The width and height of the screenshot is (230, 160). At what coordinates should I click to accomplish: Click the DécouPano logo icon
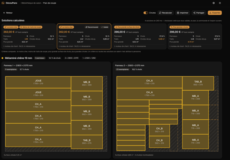pyautogui.click(x=3, y=3)
